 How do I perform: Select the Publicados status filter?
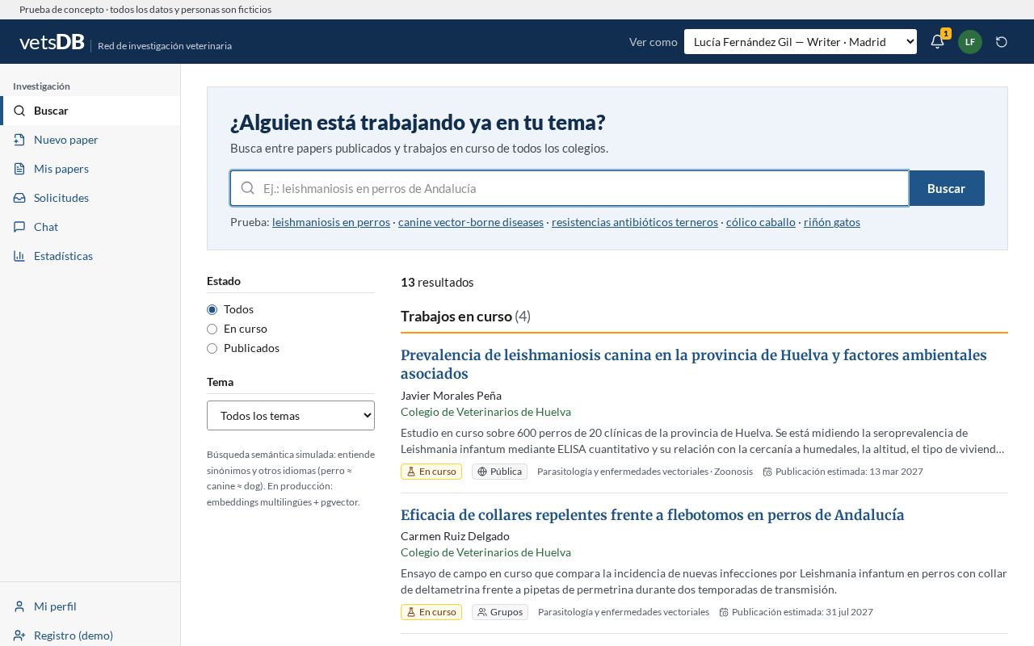(212, 348)
